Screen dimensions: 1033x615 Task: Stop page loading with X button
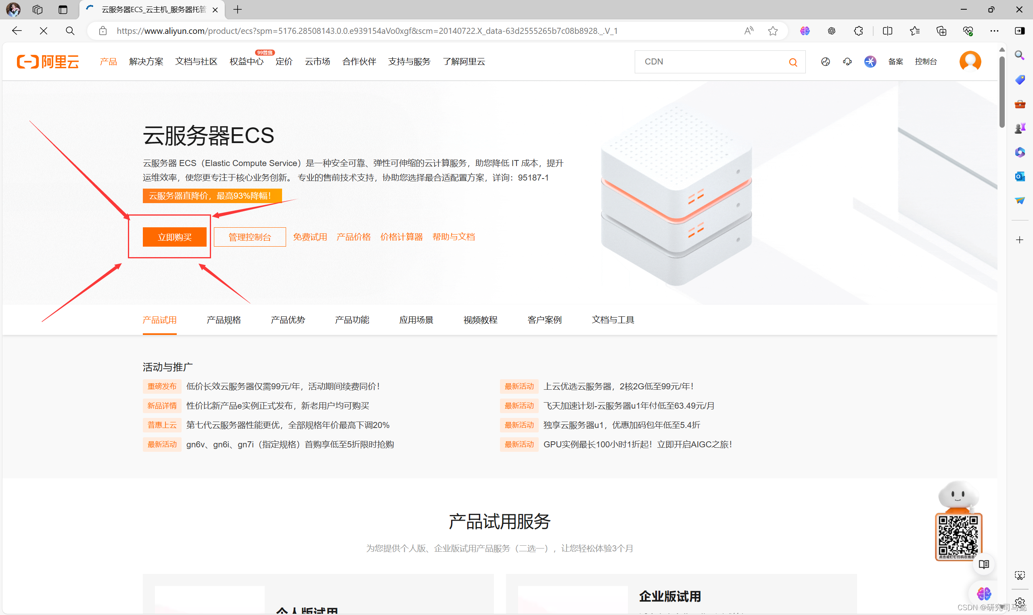[44, 31]
